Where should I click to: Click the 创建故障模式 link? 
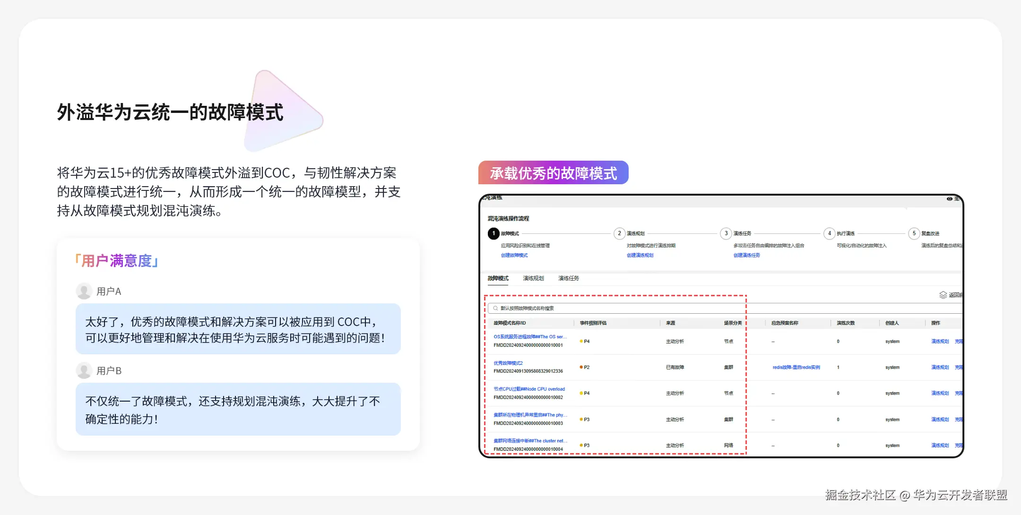[514, 255]
